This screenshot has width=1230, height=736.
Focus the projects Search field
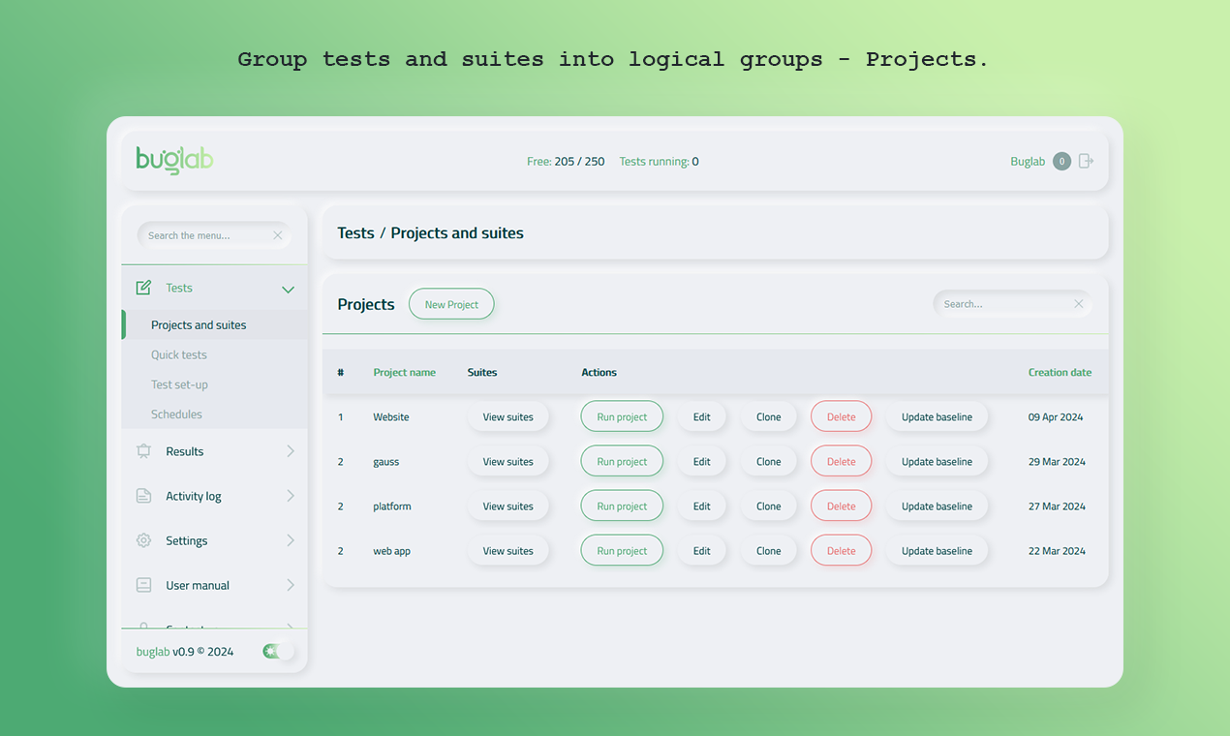pyautogui.click(x=1012, y=304)
